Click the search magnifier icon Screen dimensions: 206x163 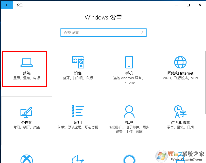click(x=143, y=33)
